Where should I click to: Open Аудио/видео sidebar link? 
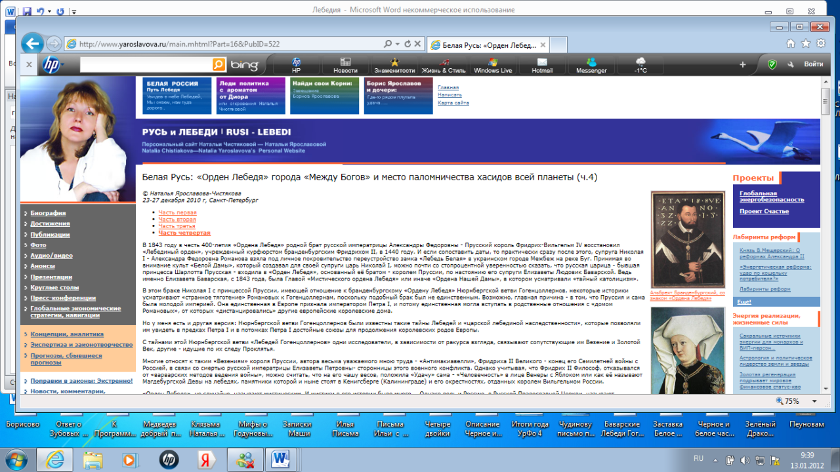[x=51, y=256]
